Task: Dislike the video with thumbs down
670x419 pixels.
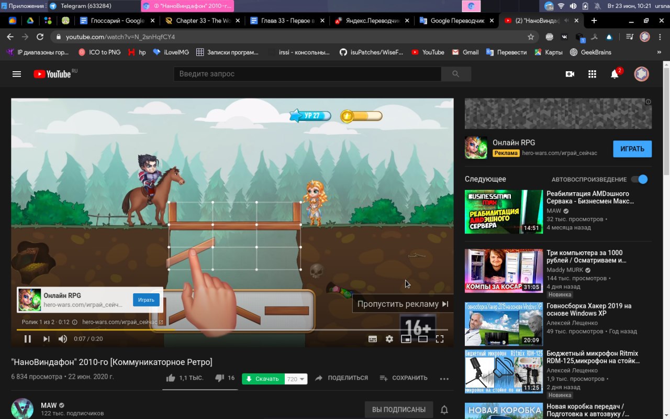Action: [x=220, y=378]
